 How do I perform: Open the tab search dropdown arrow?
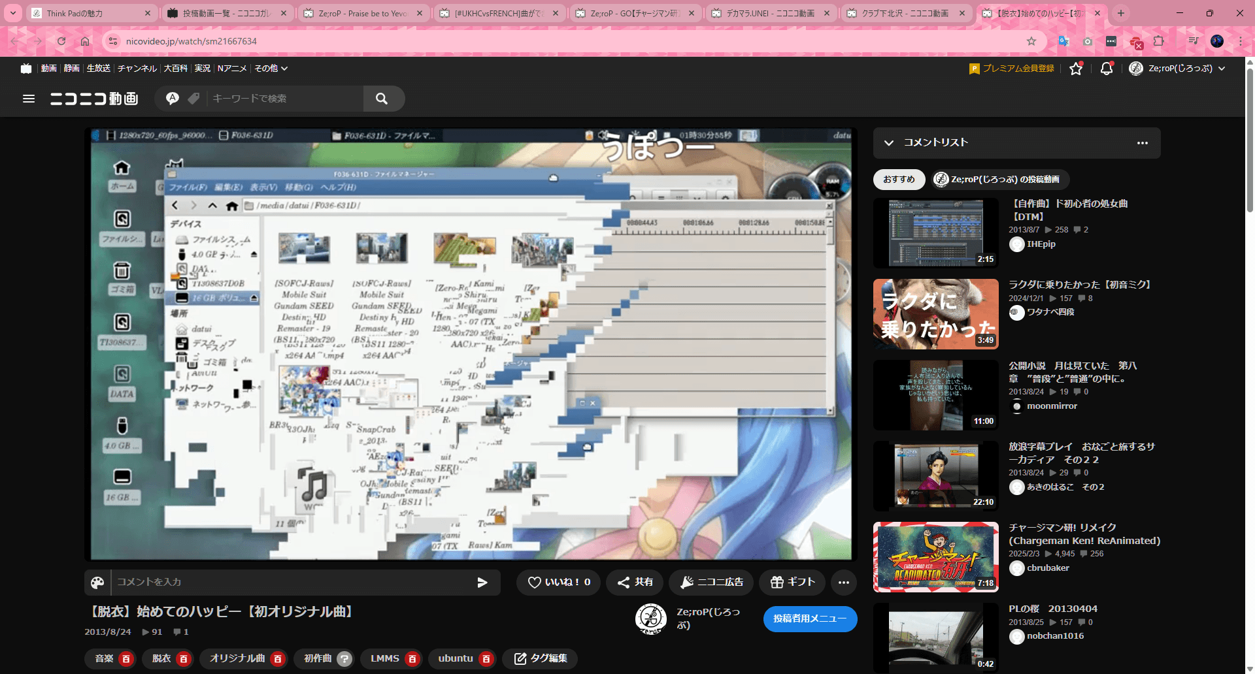pyautogui.click(x=13, y=13)
